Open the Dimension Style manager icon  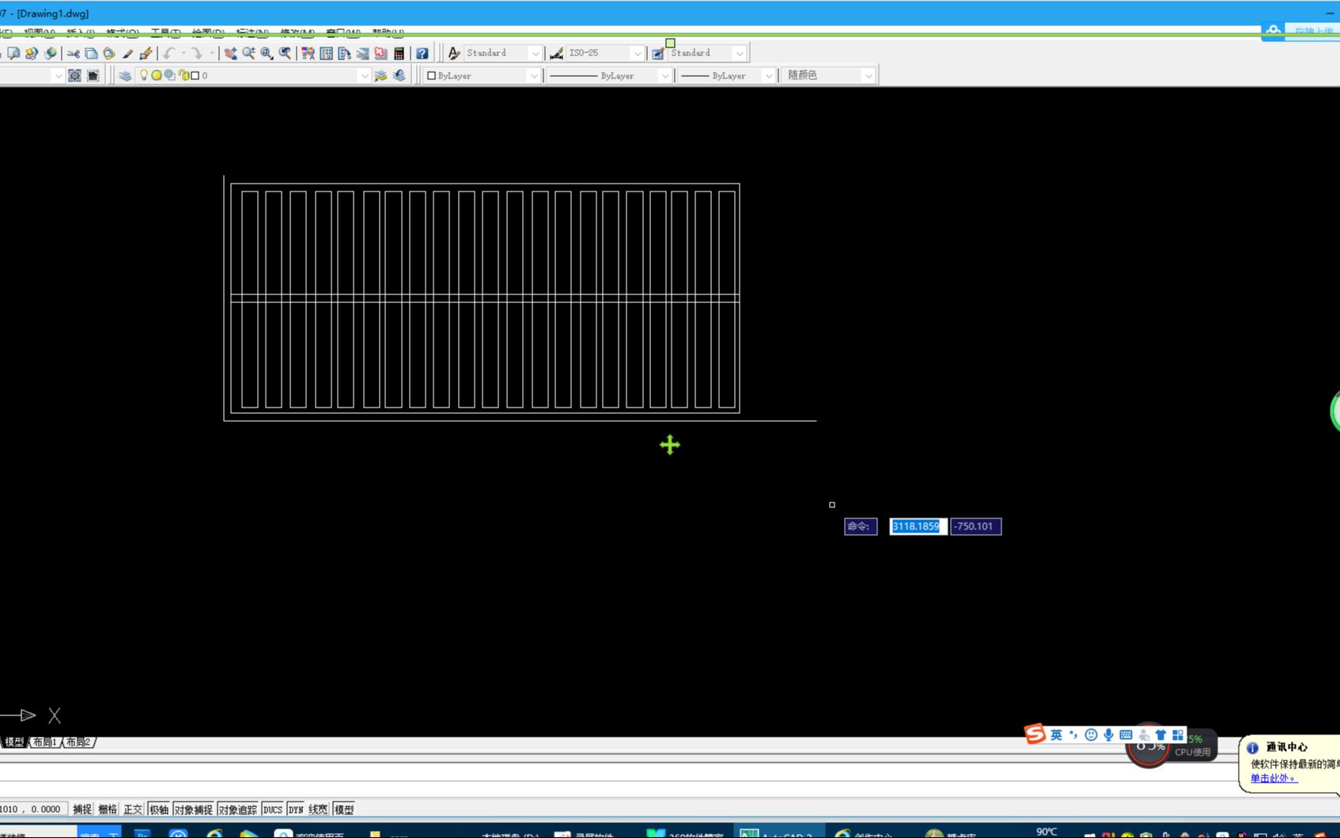click(x=556, y=53)
